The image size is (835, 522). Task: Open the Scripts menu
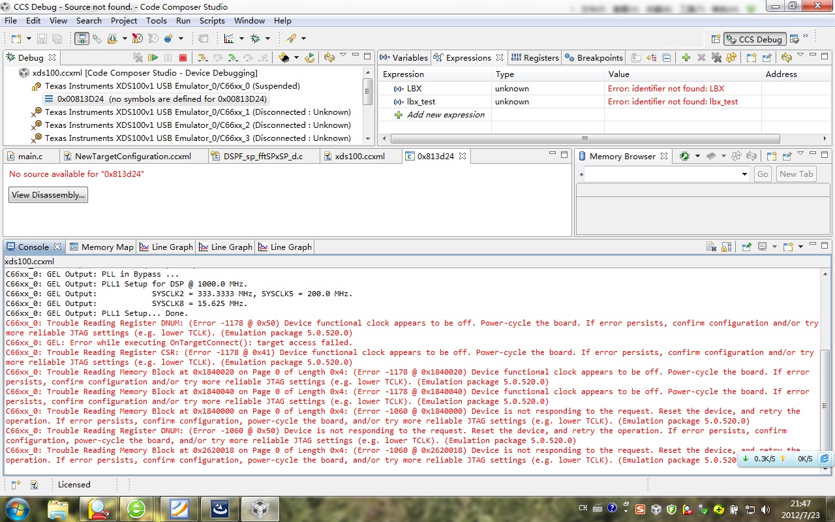[212, 20]
